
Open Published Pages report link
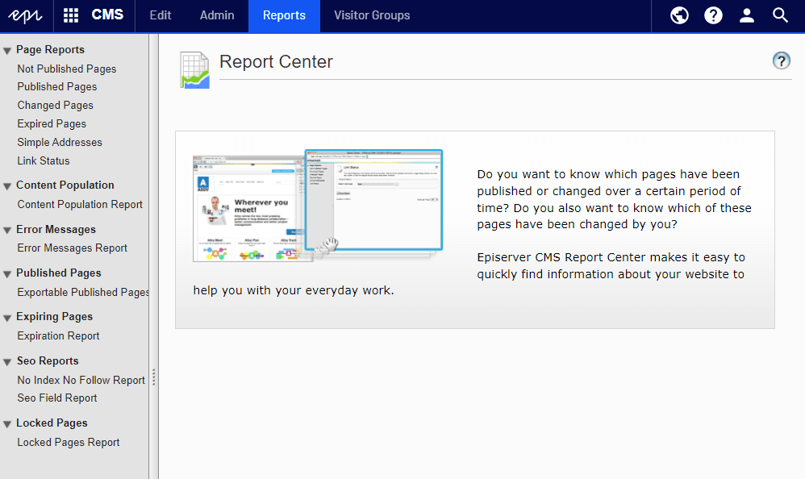click(x=57, y=87)
